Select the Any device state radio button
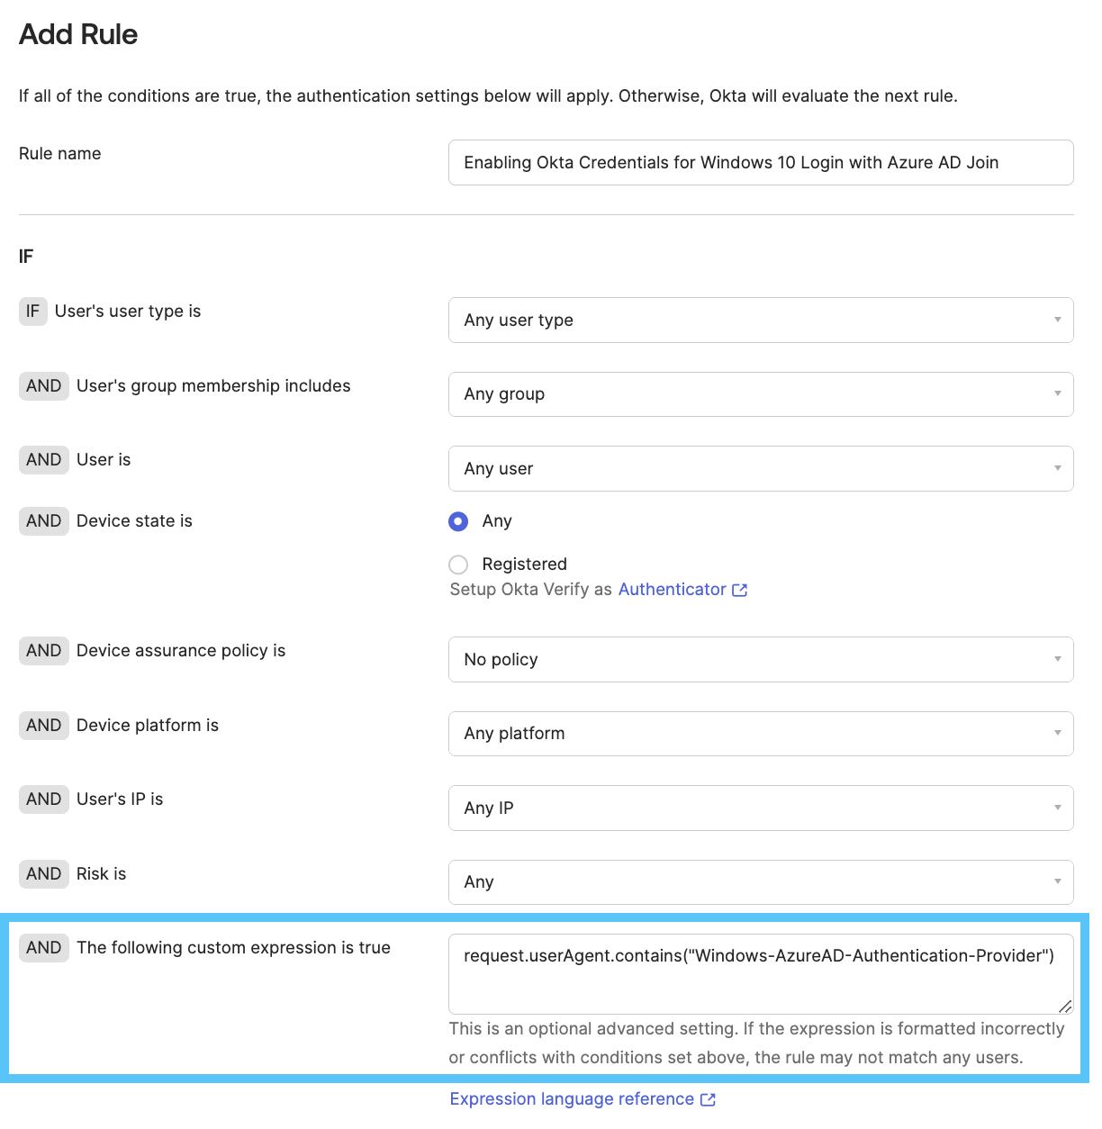Screen dimensions: 1102x1129 coord(458,521)
